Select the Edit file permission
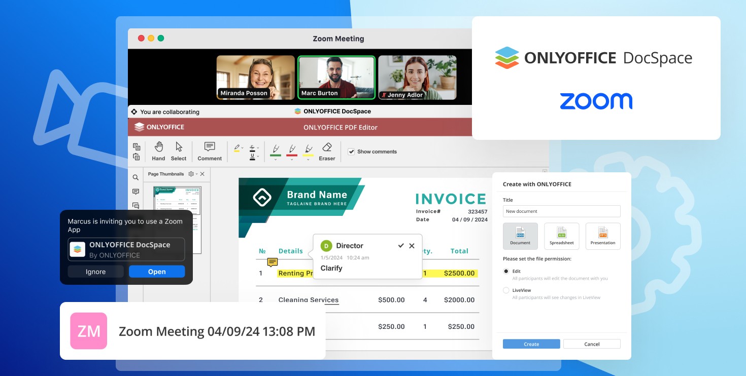The height and width of the screenshot is (376, 746). point(506,272)
